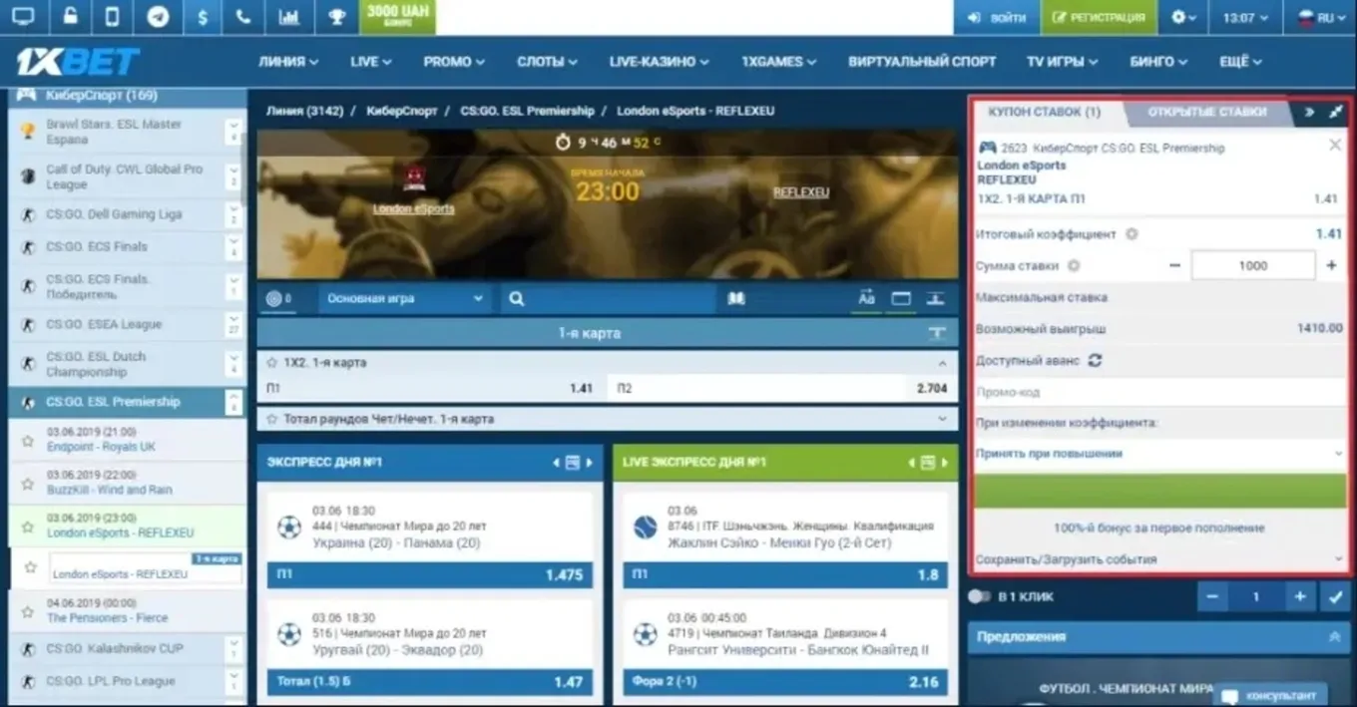Open the desktop application monitor icon
1357x707 pixels.
tap(22, 17)
